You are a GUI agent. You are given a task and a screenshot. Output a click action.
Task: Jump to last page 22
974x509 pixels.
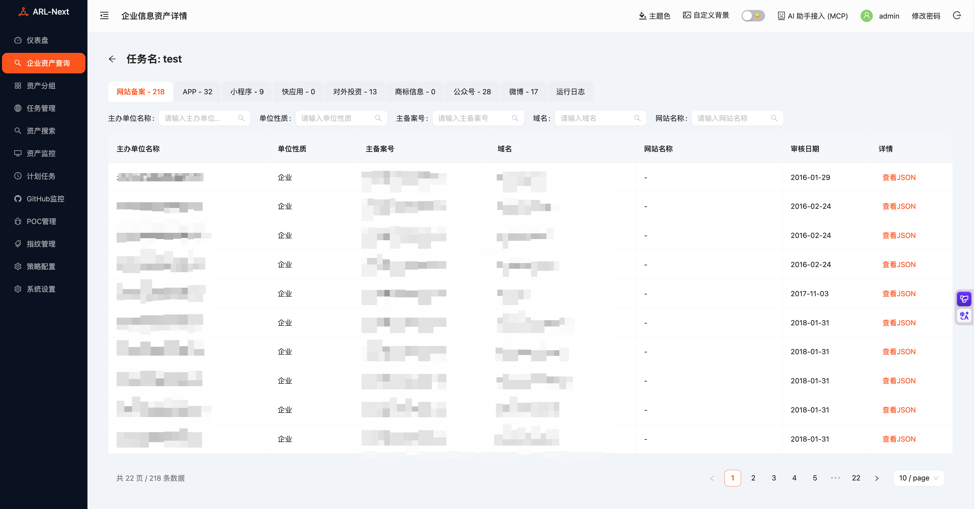pos(856,478)
